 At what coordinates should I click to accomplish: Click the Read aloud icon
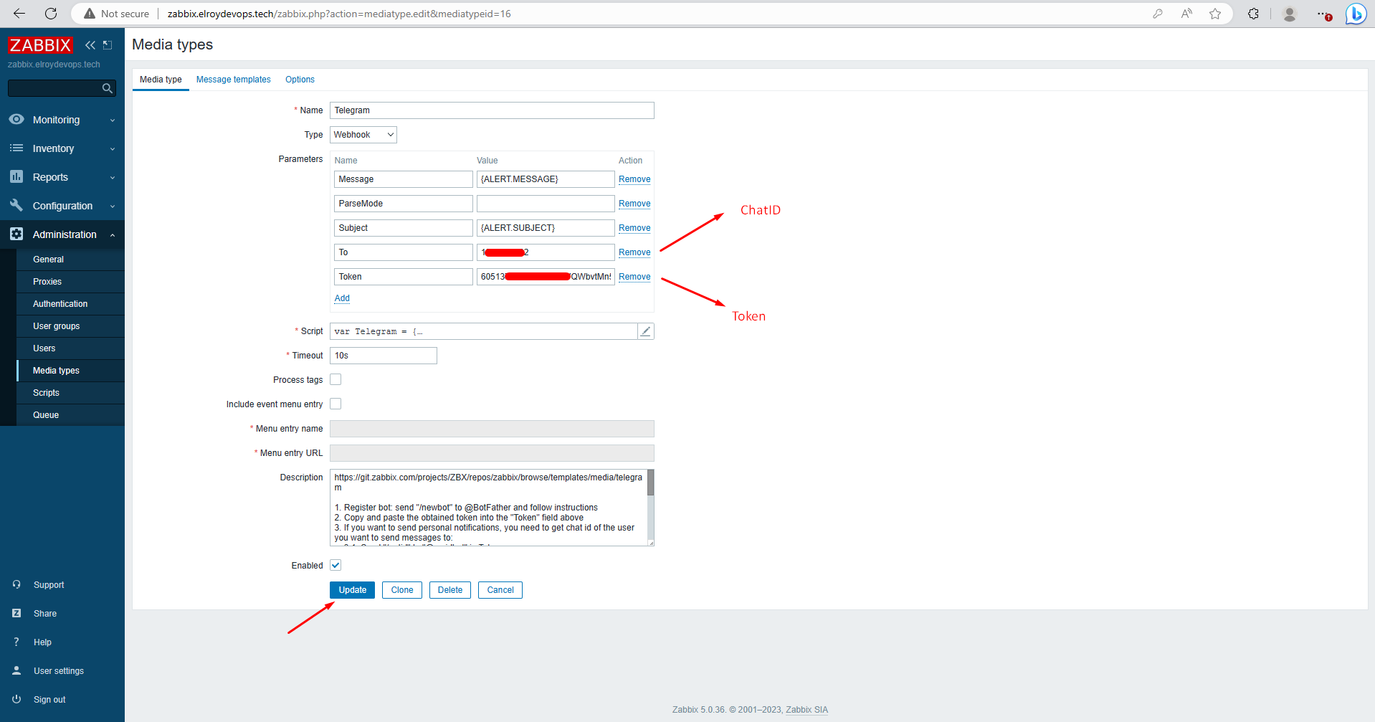click(x=1186, y=14)
